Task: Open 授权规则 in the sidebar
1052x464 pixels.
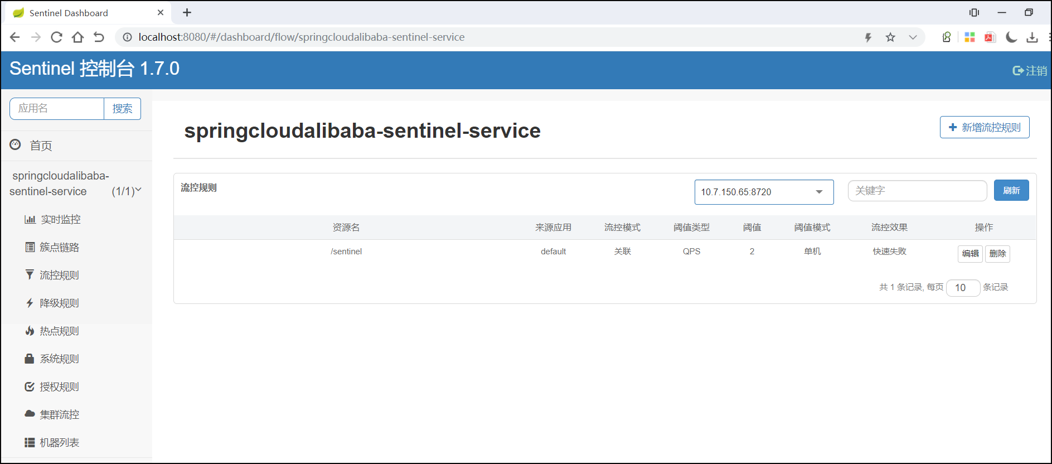Action: (60, 387)
